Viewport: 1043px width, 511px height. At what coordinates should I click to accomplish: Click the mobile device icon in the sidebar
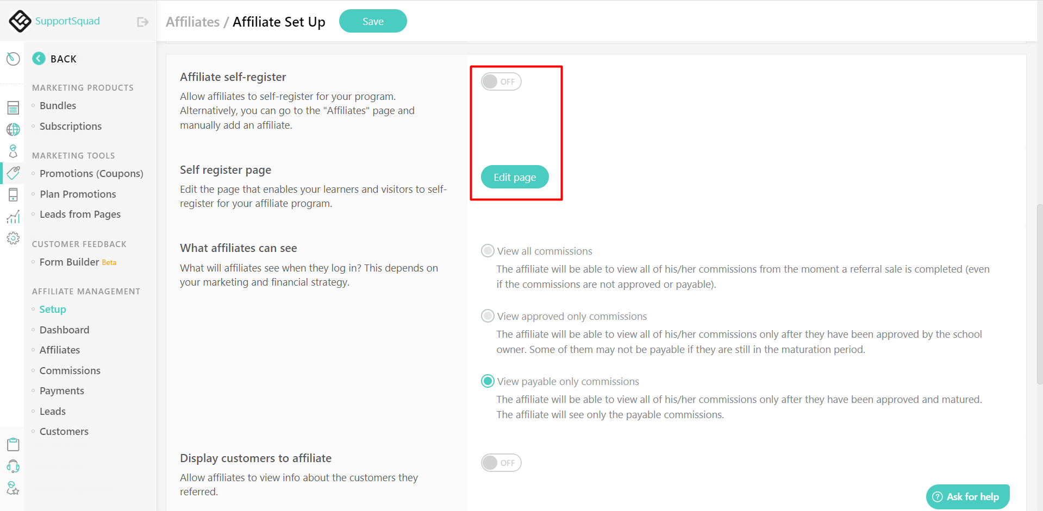pyautogui.click(x=13, y=194)
